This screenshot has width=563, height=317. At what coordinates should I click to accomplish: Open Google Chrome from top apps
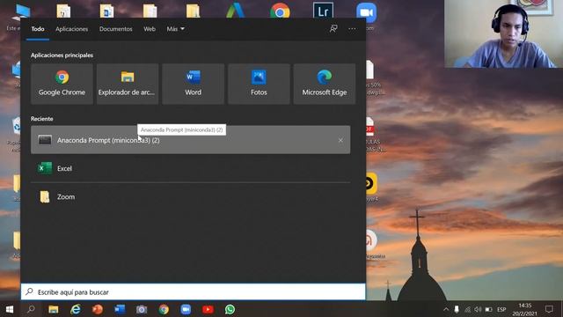(62, 85)
